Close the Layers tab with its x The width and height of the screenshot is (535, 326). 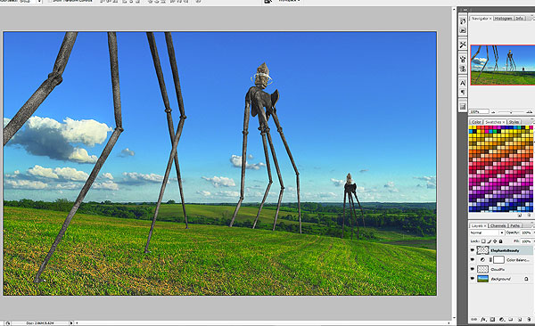point(485,225)
